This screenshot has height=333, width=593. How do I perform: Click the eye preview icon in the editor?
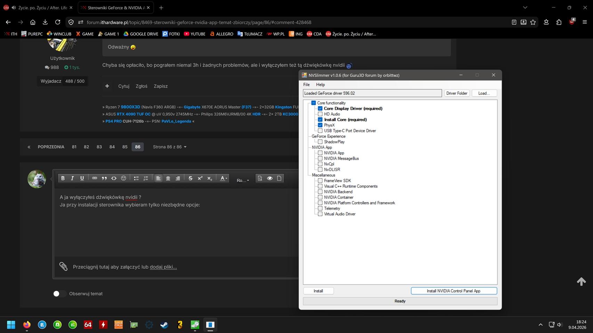(269, 178)
